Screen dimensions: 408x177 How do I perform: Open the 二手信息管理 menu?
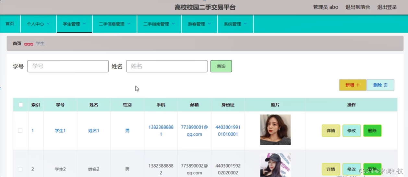[x=114, y=24]
